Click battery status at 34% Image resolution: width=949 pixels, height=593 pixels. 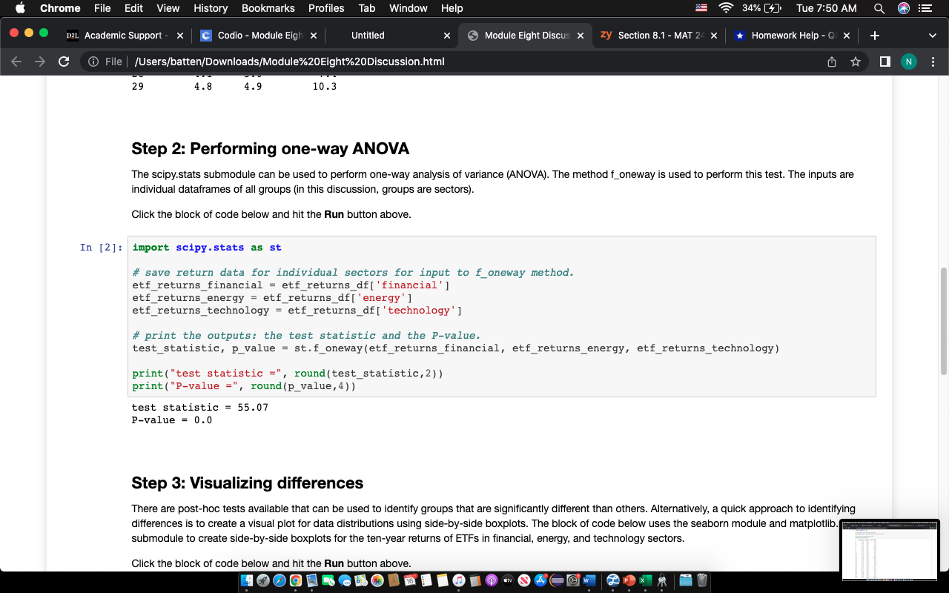(760, 8)
